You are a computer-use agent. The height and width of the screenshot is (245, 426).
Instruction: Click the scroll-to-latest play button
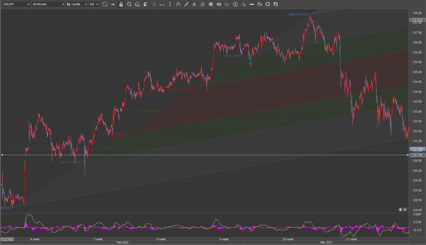tap(405, 210)
